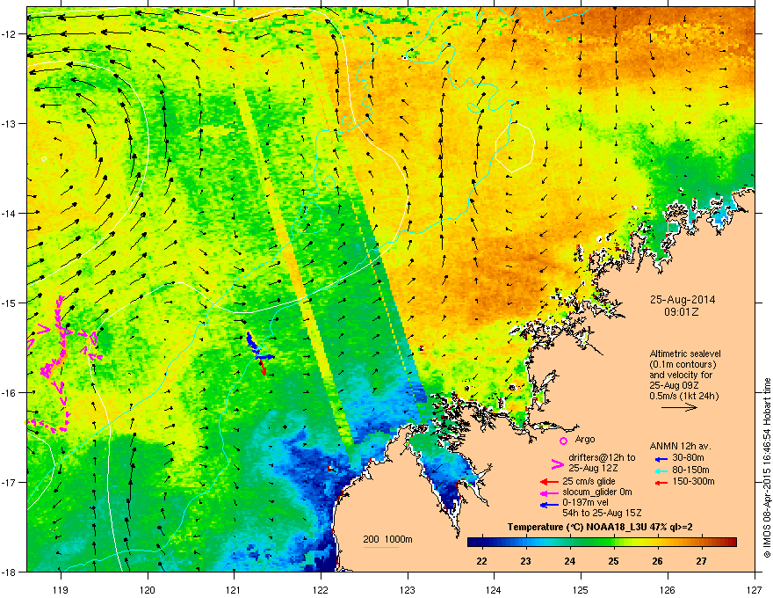
Task: Click the cyan 80-150m ANMN arrow
Action: pyautogui.click(x=661, y=470)
